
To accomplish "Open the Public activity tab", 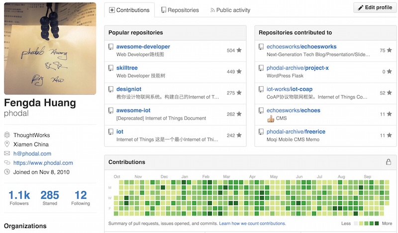I will pyautogui.click(x=230, y=10).
